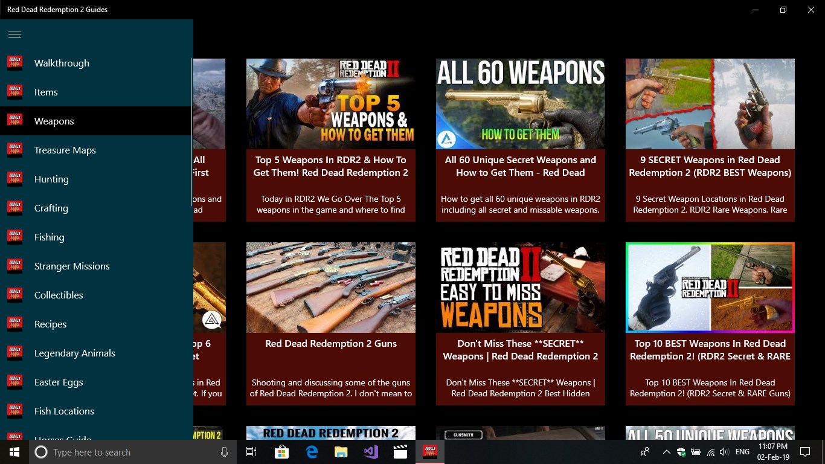
Task: Open Fish Locations guides
Action: pos(95,411)
